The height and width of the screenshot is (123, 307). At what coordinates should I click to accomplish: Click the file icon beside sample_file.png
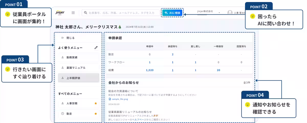click(x=110, y=99)
